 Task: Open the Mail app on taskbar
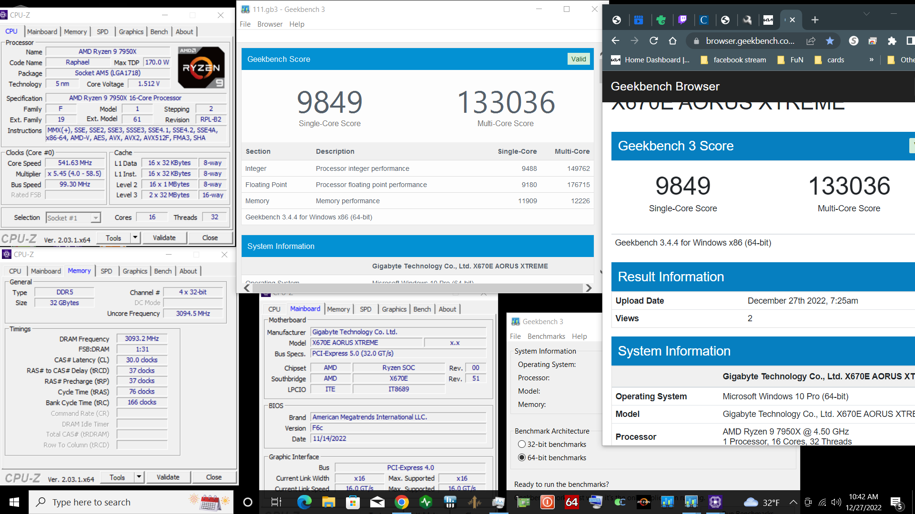377,502
